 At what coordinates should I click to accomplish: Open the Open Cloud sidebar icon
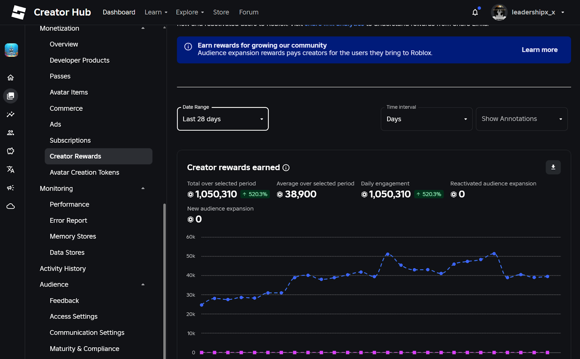point(11,206)
